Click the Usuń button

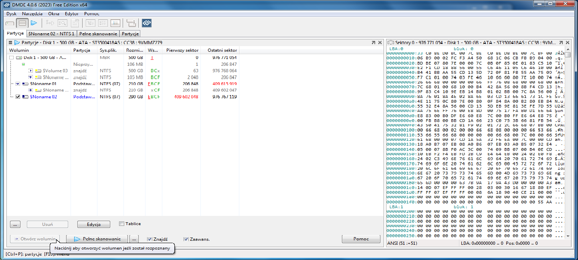[47, 224]
